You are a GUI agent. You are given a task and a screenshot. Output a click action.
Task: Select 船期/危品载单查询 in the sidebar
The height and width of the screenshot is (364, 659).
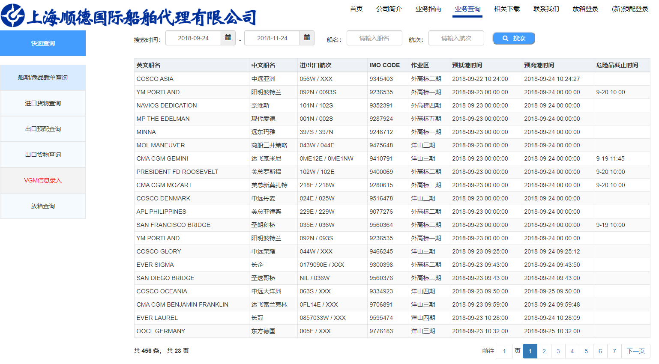coord(43,78)
